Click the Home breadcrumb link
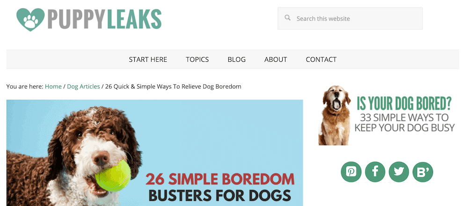Screen dimensions: 468x206 pyautogui.click(x=53, y=87)
